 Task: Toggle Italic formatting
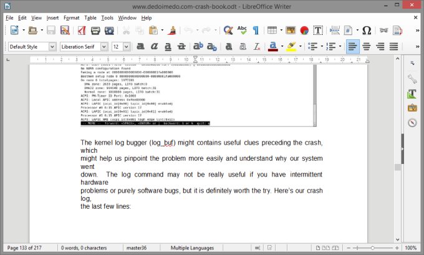coord(154,47)
